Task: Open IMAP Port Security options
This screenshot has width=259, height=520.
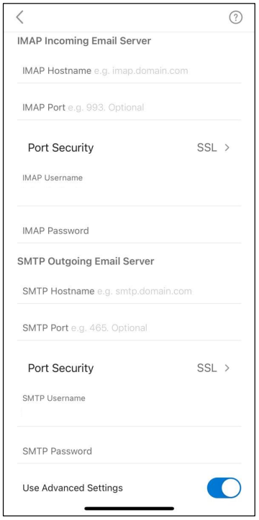Action: coord(129,147)
